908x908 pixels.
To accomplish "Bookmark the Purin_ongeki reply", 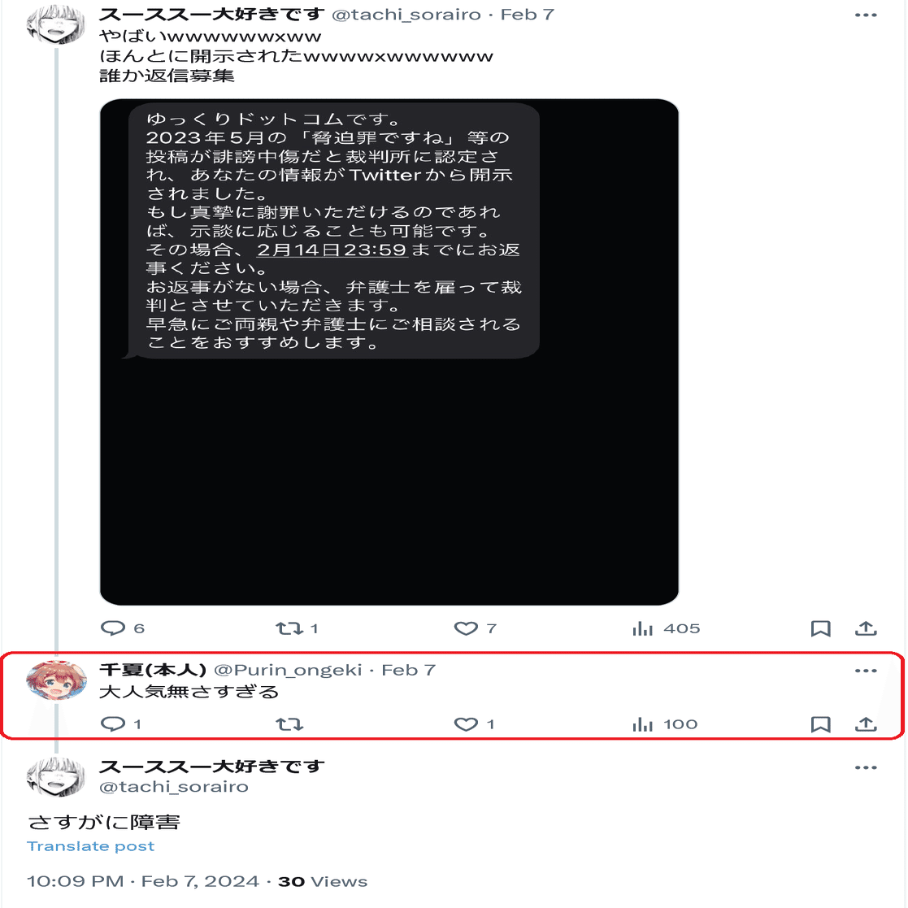I will tap(820, 723).
